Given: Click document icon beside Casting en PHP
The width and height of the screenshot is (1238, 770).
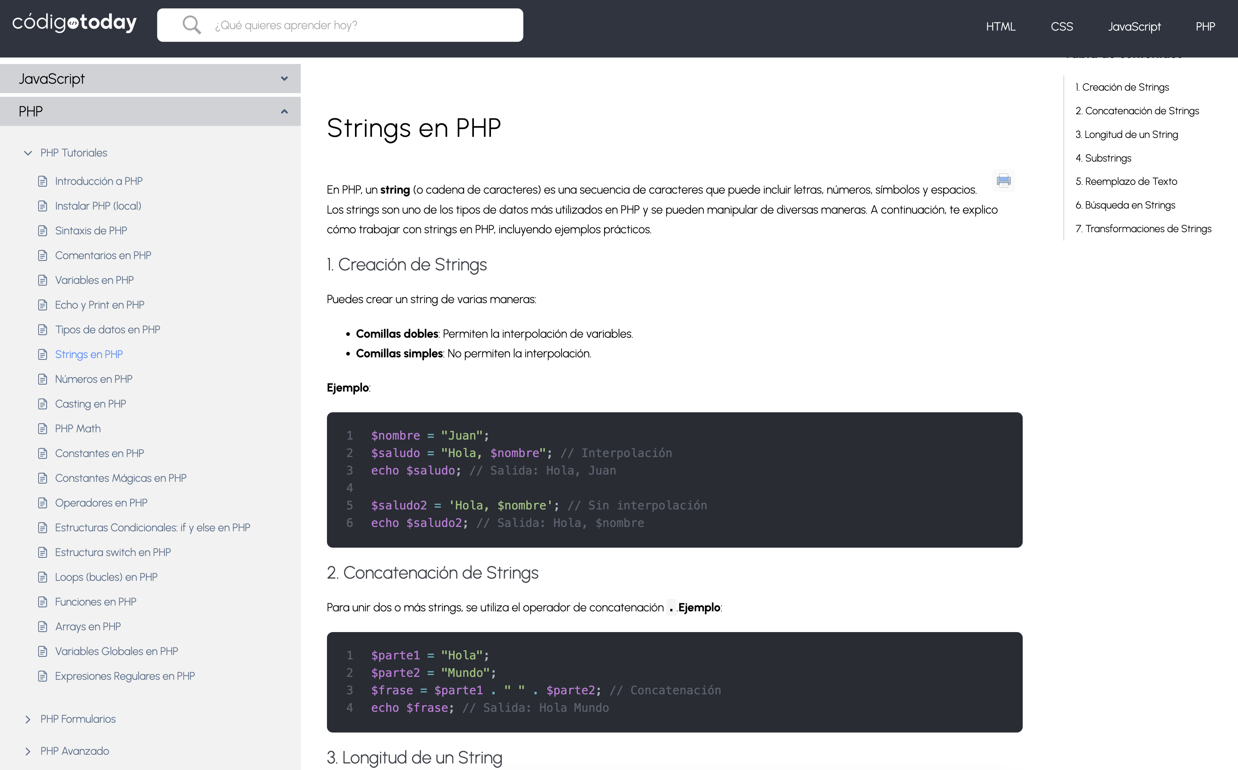Looking at the screenshot, I should [43, 404].
